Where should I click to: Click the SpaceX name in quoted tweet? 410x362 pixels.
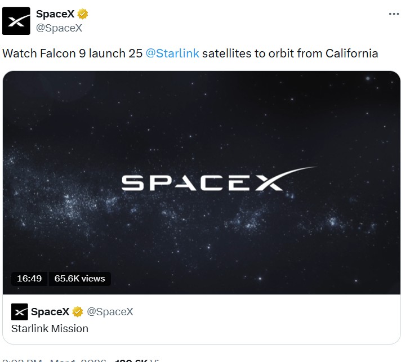click(x=50, y=311)
